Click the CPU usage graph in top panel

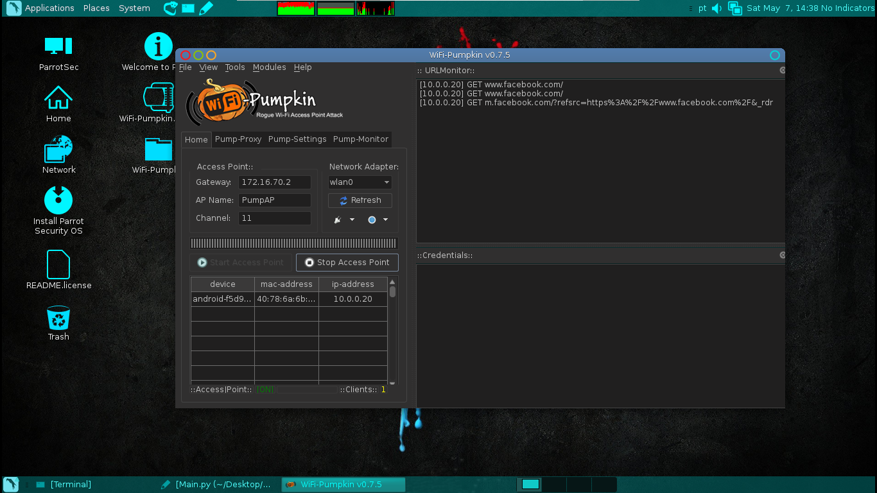[x=295, y=8]
